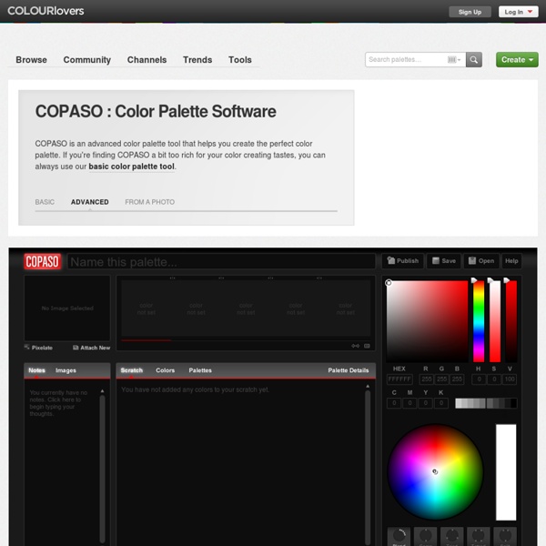Pick a shade in the saturation-value square
Screen dimensions: 546x546
tap(428, 322)
